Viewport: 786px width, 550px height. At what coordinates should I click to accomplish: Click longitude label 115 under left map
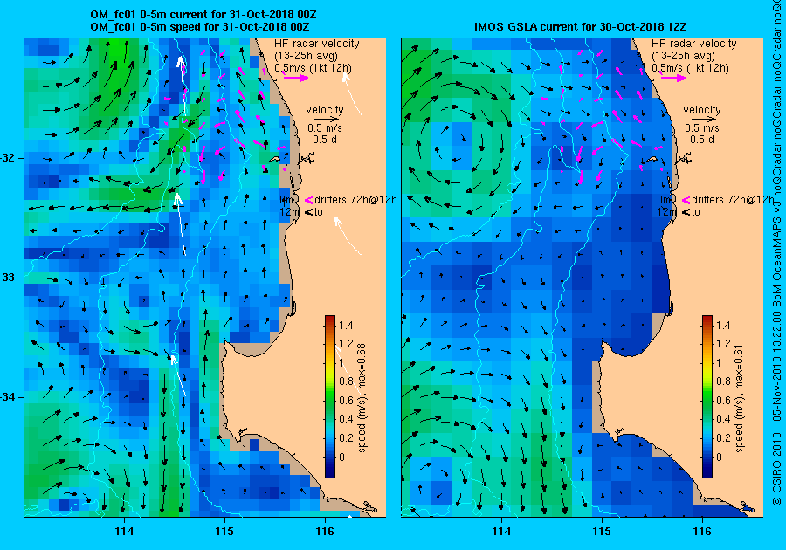(224, 532)
